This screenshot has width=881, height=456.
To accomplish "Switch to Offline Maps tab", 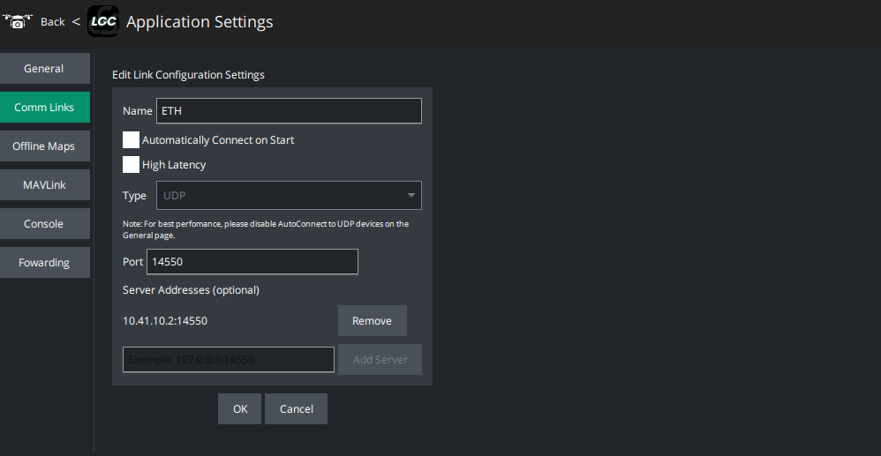I will coord(44,146).
